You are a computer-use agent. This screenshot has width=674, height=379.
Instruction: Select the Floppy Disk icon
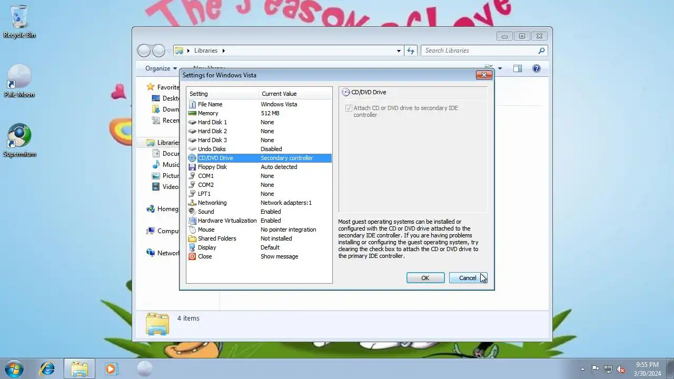pos(192,167)
